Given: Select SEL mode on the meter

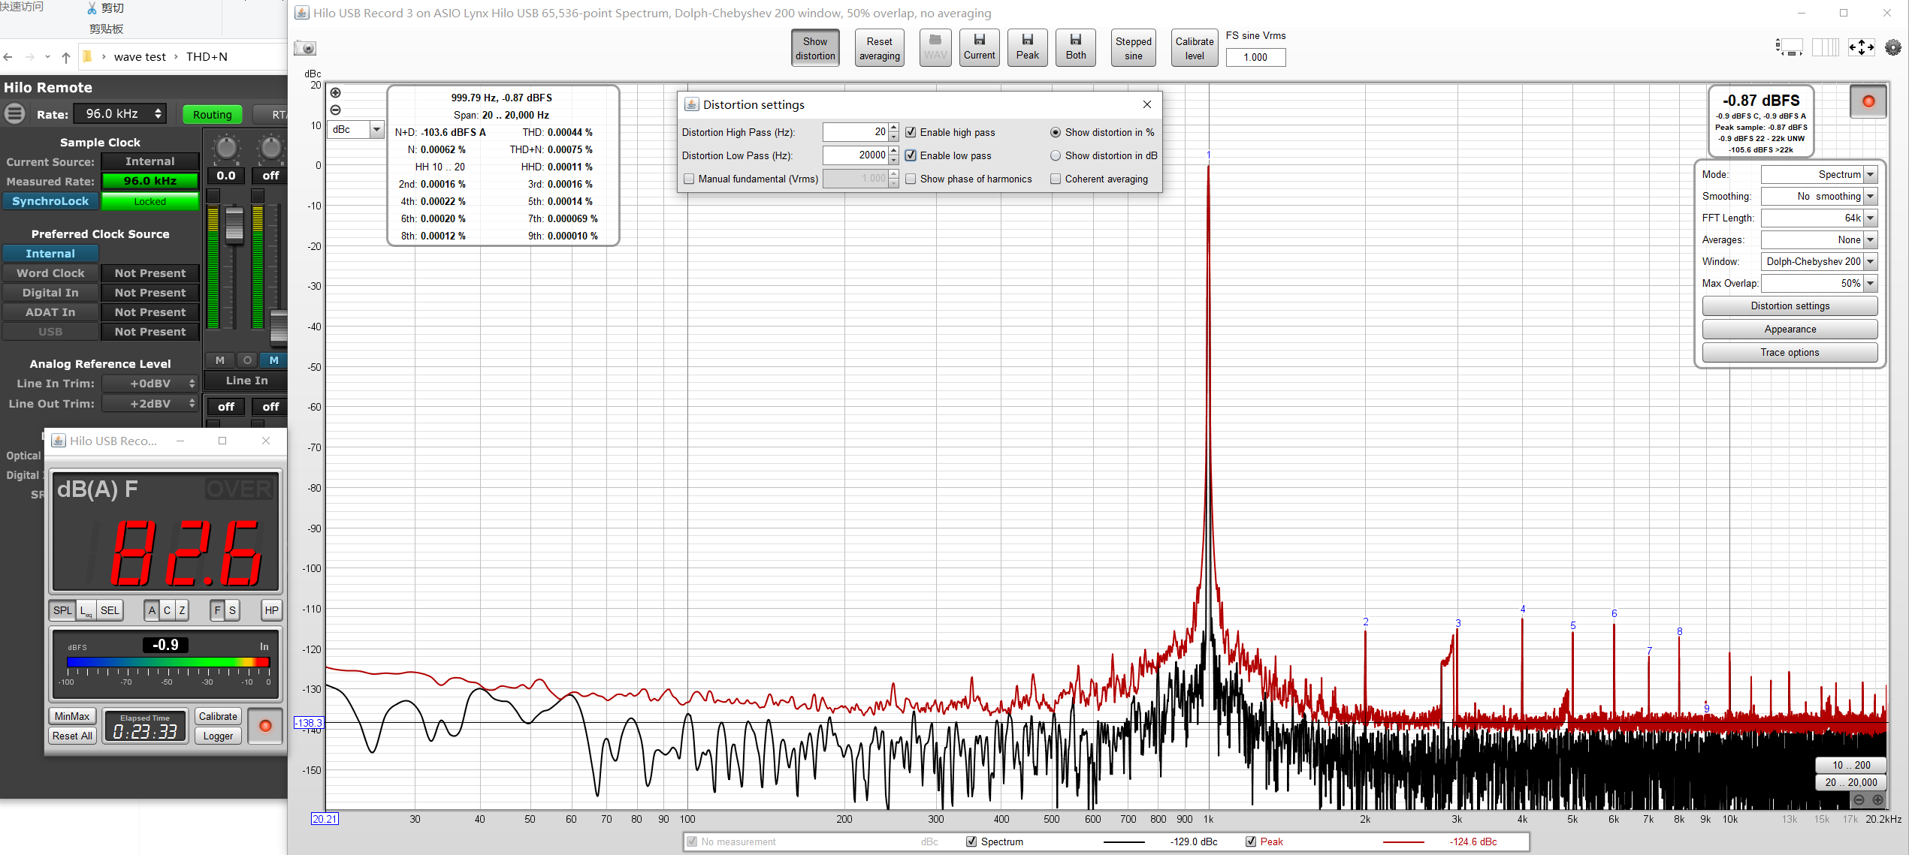Looking at the screenshot, I should (x=110, y=610).
